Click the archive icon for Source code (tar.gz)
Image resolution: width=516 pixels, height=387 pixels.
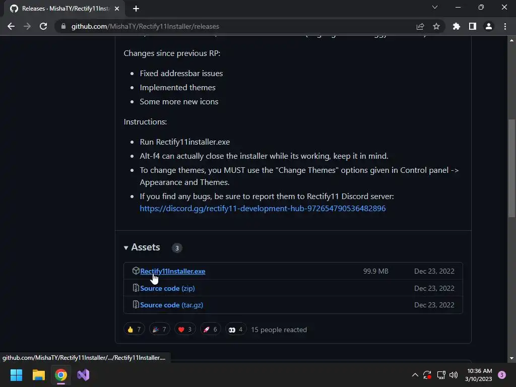[136, 305]
